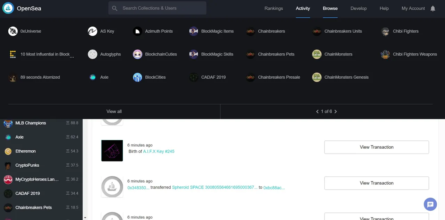Click the ChainMonsters Genesis icon
The image size is (445, 220).
pos(317,77)
